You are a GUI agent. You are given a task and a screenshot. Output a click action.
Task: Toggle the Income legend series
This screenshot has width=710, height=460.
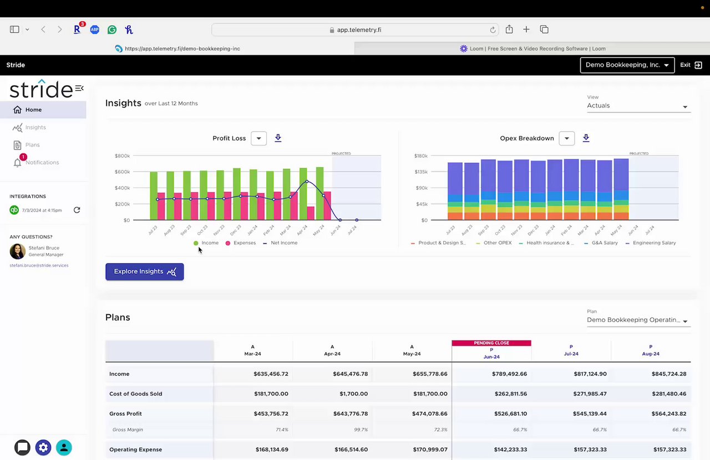(206, 243)
